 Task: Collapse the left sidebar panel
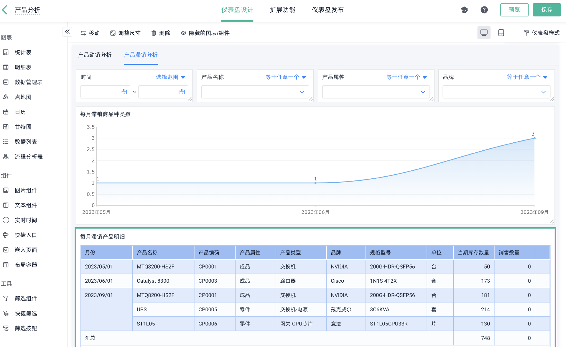coord(67,32)
